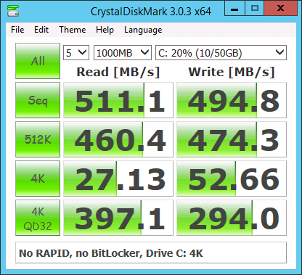
Task: Open the test run count dropdown showing 5
Action: [x=76, y=52]
